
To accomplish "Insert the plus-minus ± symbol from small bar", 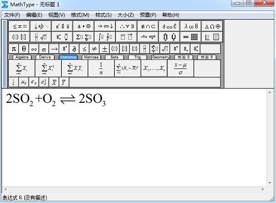I will click(104, 49).
